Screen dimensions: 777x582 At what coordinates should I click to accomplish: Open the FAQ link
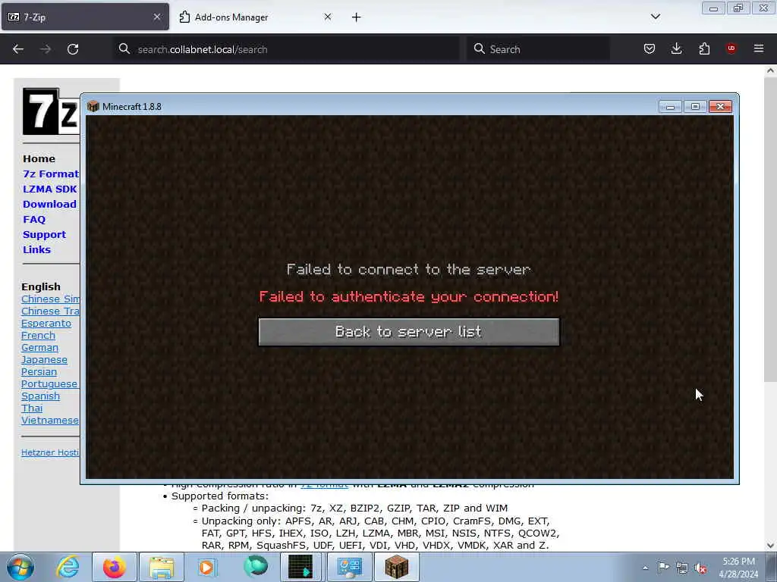pyautogui.click(x=33, y=219)
